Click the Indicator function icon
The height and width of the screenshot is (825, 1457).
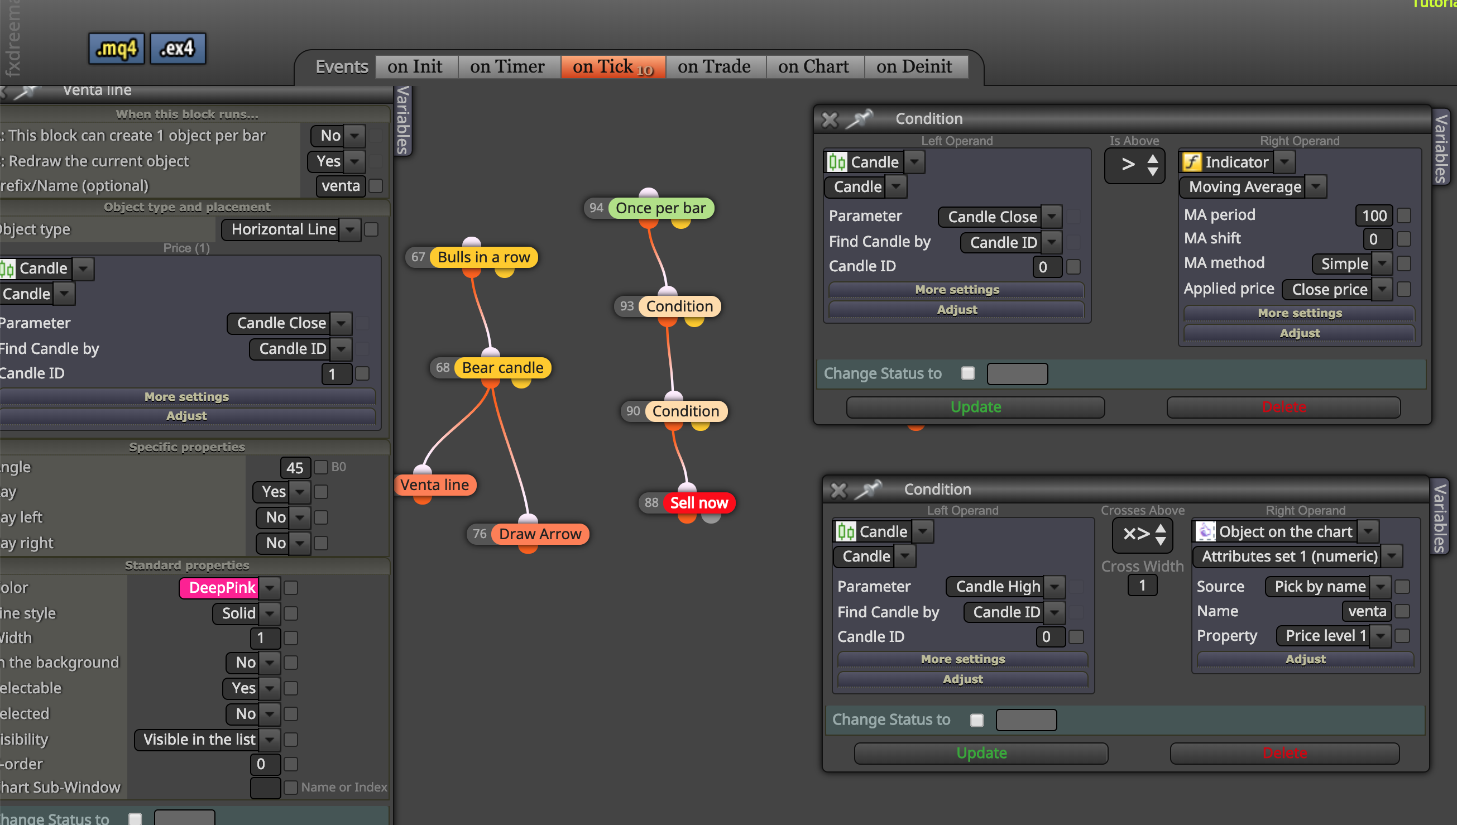click(x=1192, y=162)
